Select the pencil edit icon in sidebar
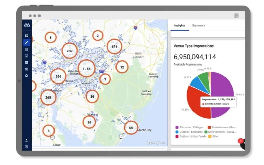264x165 pixels. click(x=27, y=42)
